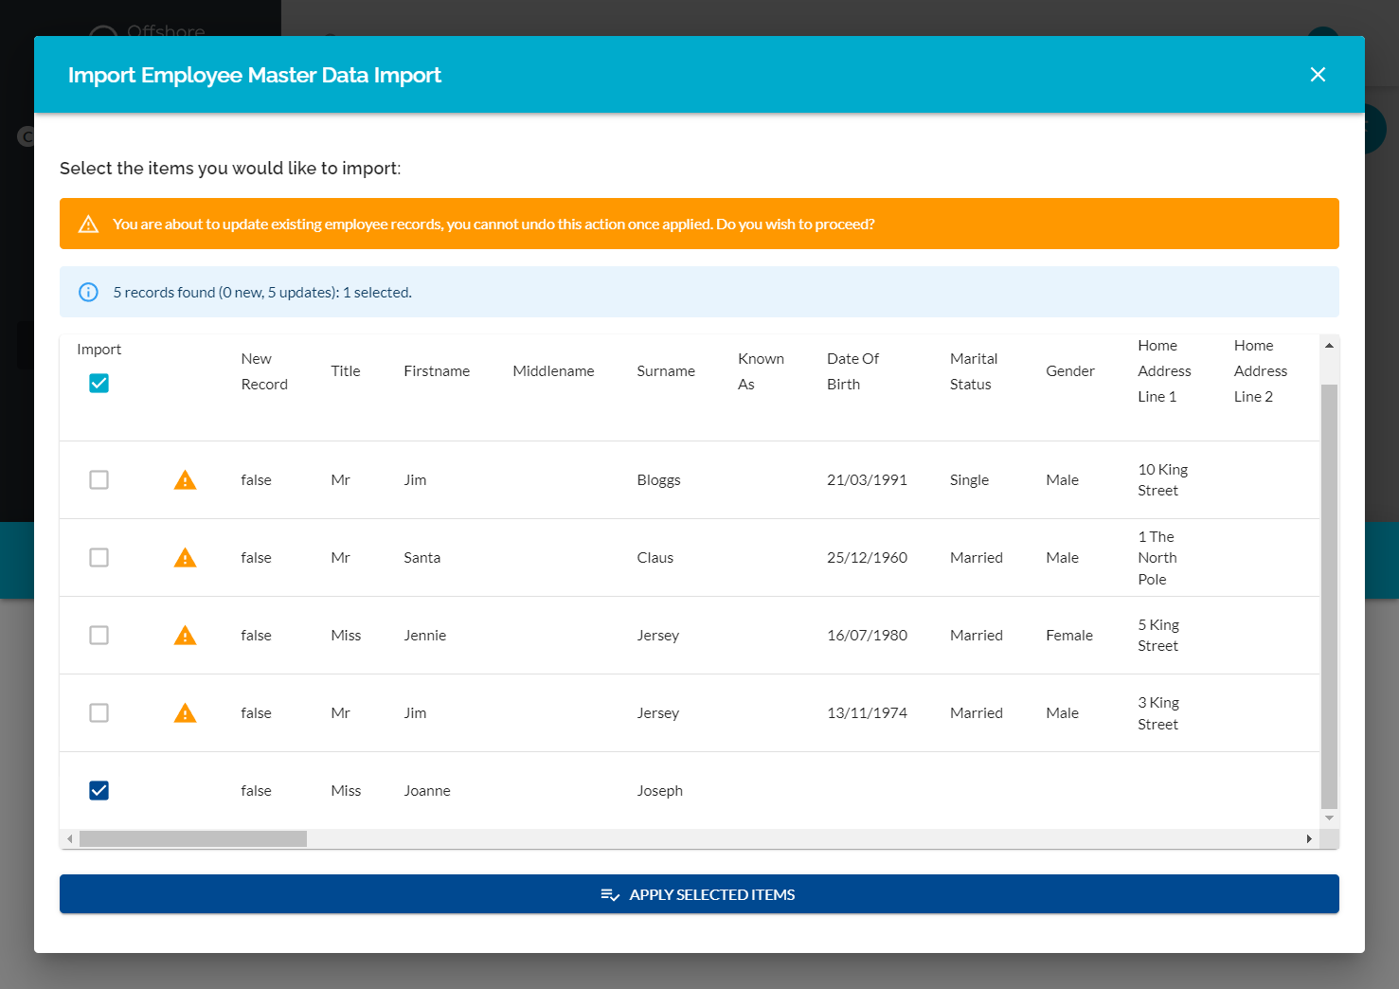
Task: Click the Surname column header
Action: coord(666,371)
